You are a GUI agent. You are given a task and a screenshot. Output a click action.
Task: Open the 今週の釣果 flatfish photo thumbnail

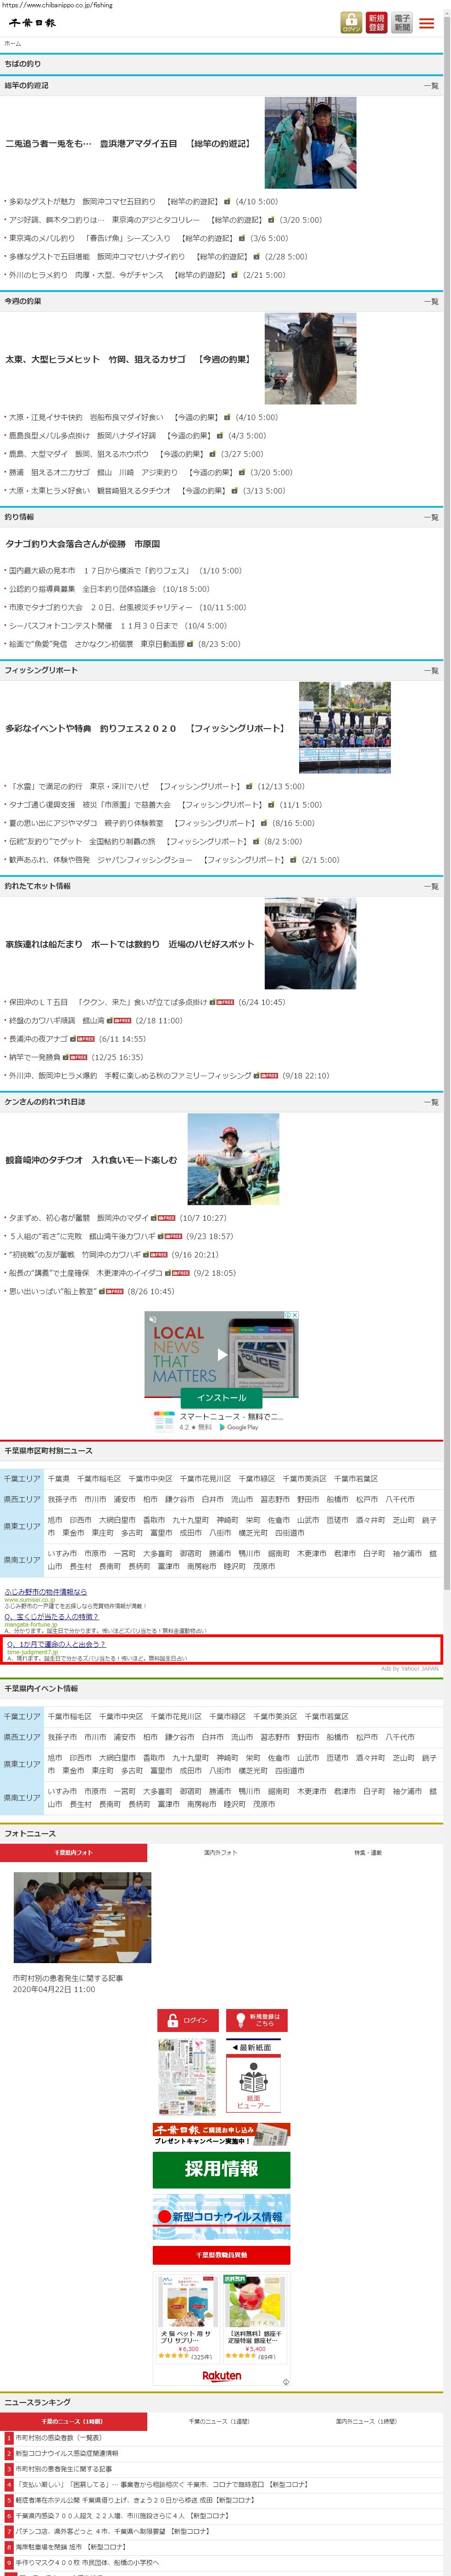pos(310,358)
